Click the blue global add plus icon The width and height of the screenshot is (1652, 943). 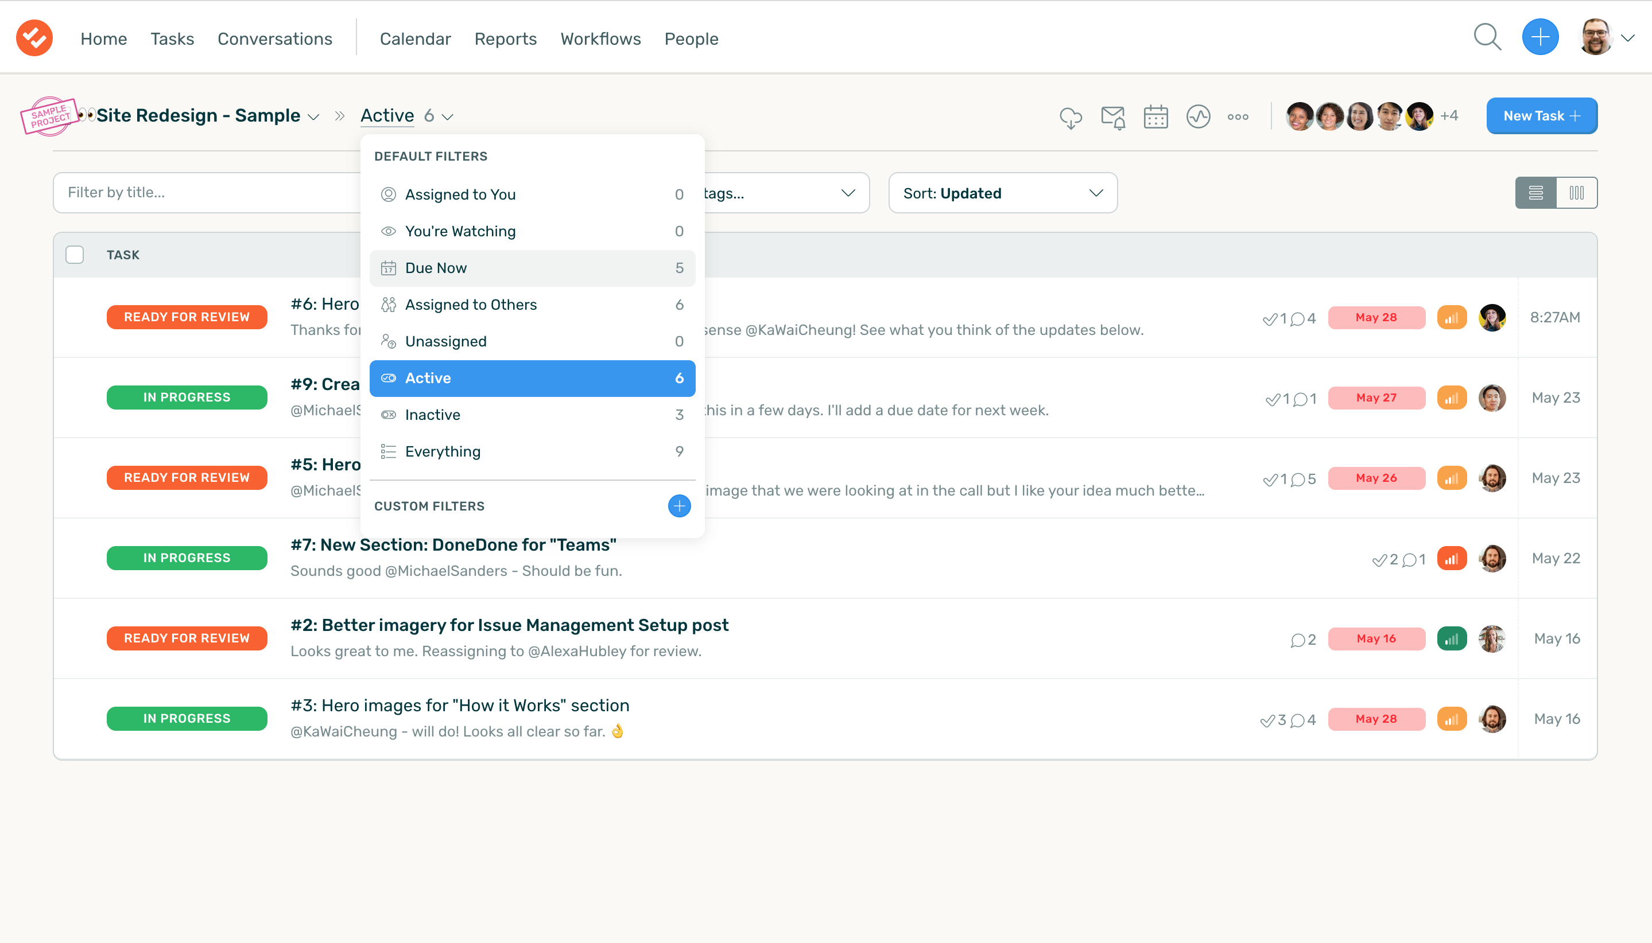pyautogui.click(x=1540, y=37)
